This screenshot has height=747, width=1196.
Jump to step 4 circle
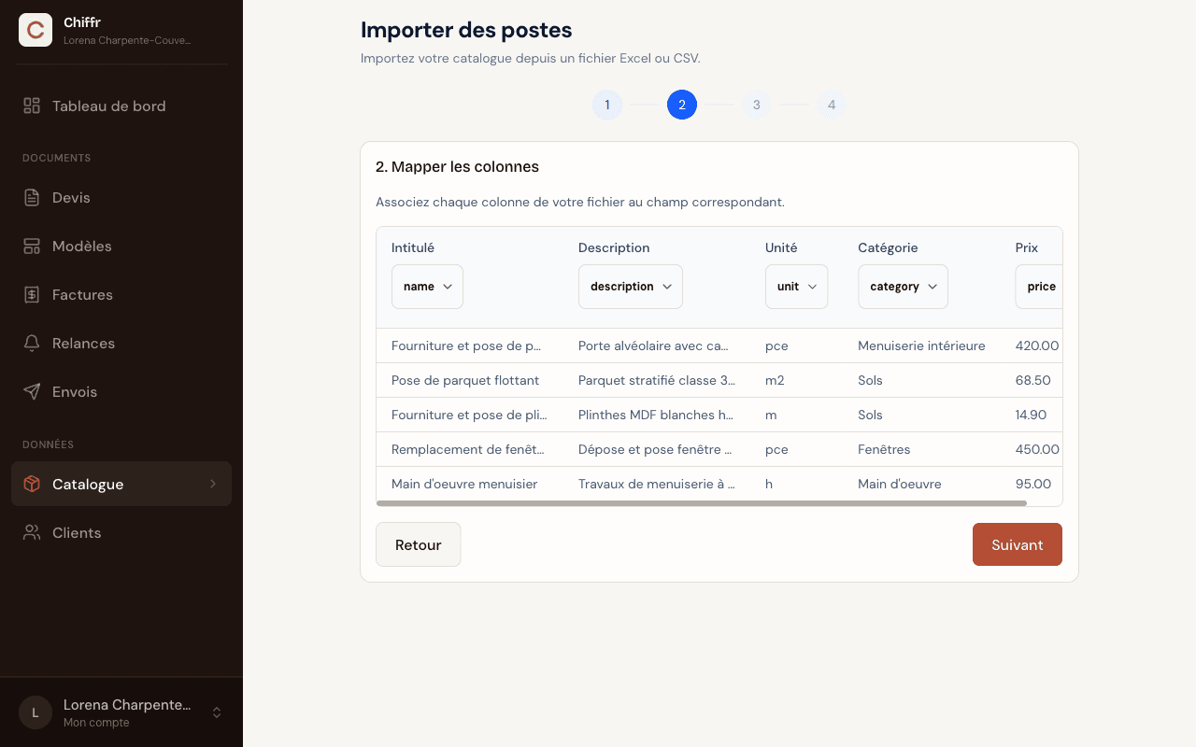tap(832, 105)
